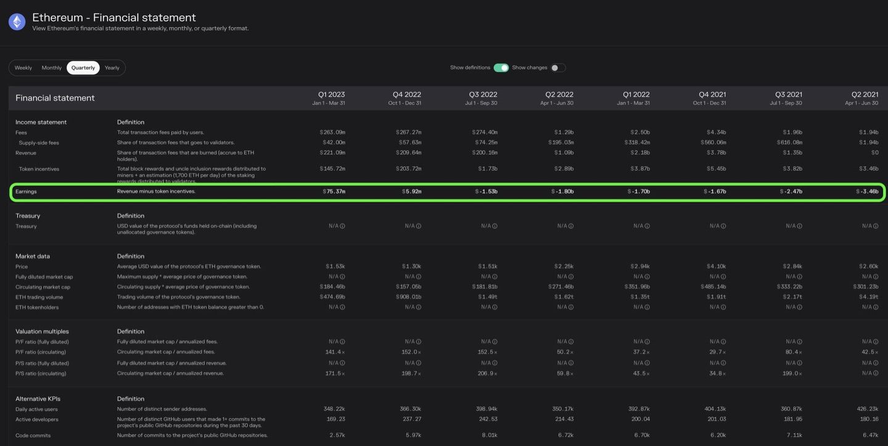Click the Supply-side fees row label
The width and height of the screenshot is (888, 446).
(x=39, y=143)
